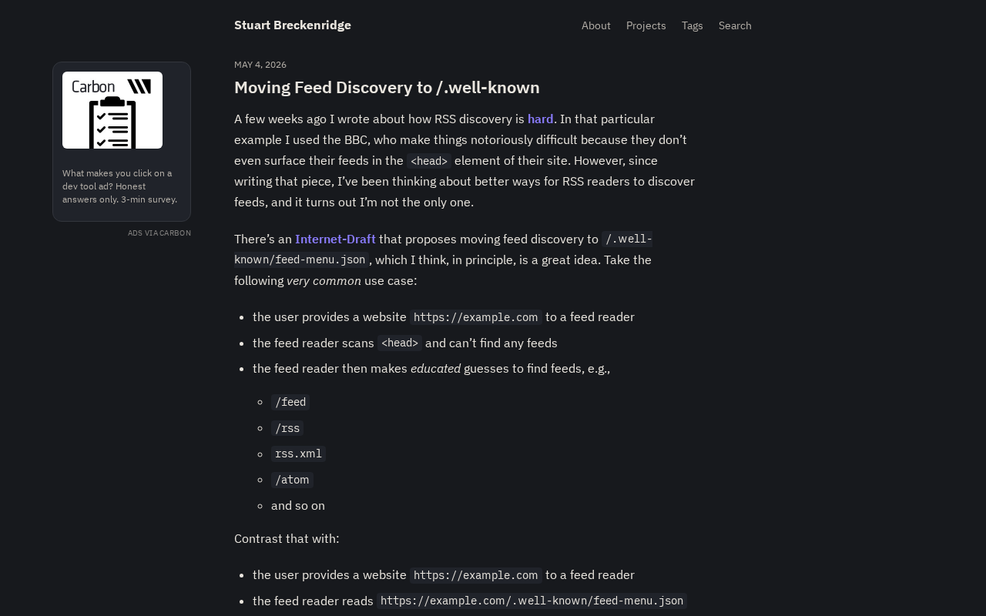Click the 'ADS VIA CARBON' label

coord(159,233)
